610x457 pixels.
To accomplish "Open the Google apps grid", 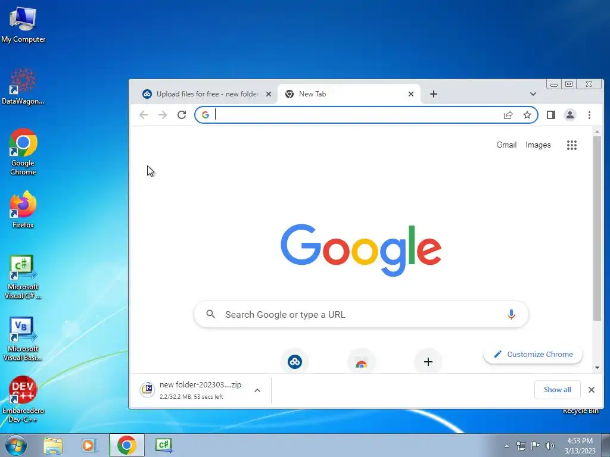I will coord(571,145).
